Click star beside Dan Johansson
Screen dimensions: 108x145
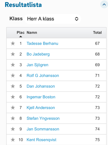tap(13, 86)
